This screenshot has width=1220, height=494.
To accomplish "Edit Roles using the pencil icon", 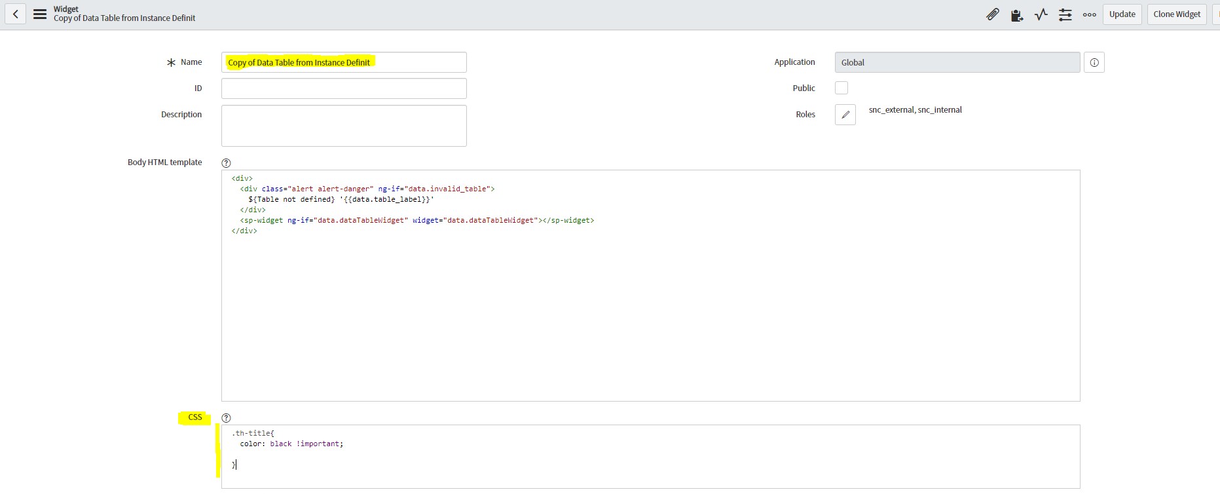I will pos(845,115).
